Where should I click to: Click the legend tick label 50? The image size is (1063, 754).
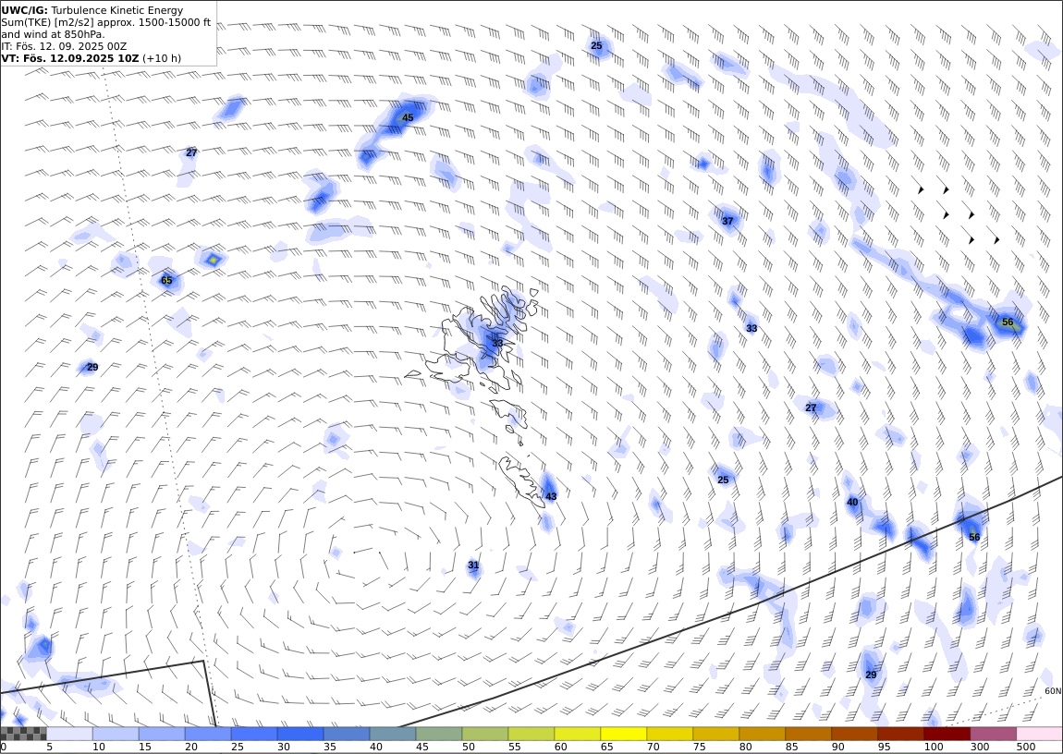(469, 747)
